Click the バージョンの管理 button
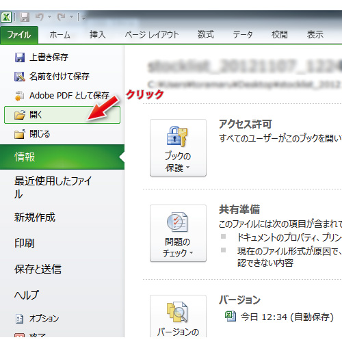The image size is (342, 342). pyautogui.click(x=178, y=317)
